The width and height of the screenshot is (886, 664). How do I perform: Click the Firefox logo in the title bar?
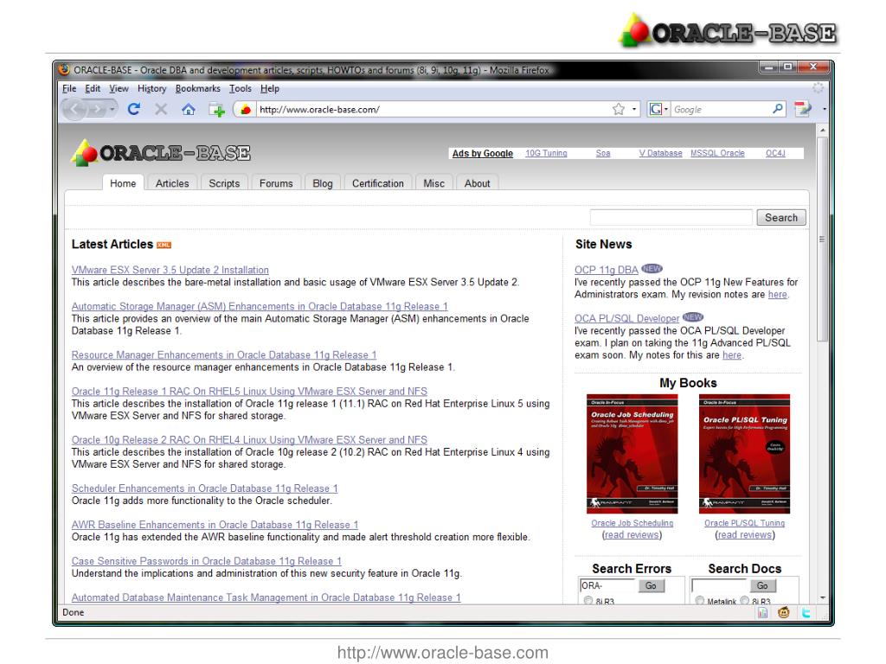tap(64, 69)
